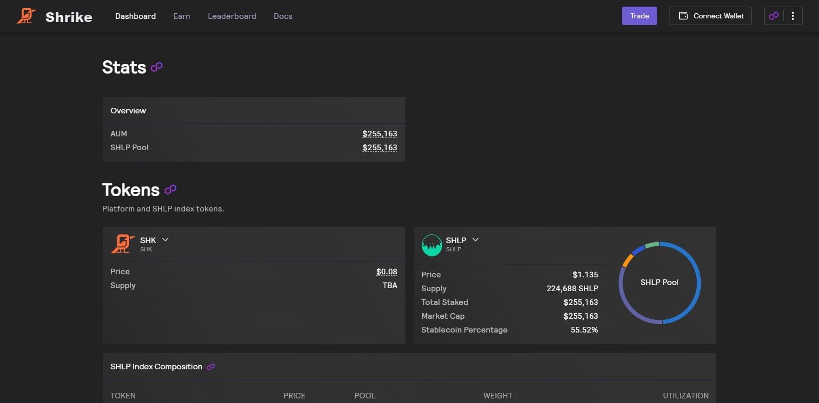Go to the Earn page
This screenshot has width=819, height=403.
(x=182, y=16)
